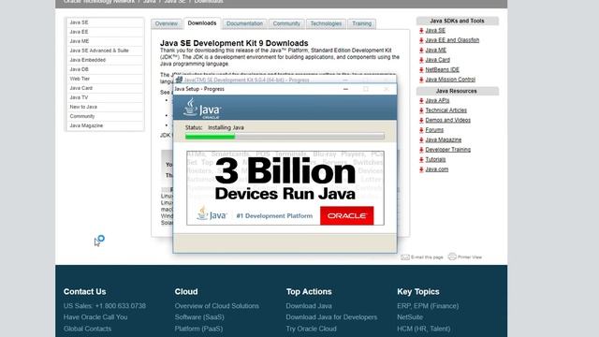
Task: Open the Training tab
Action: point(362,23)
